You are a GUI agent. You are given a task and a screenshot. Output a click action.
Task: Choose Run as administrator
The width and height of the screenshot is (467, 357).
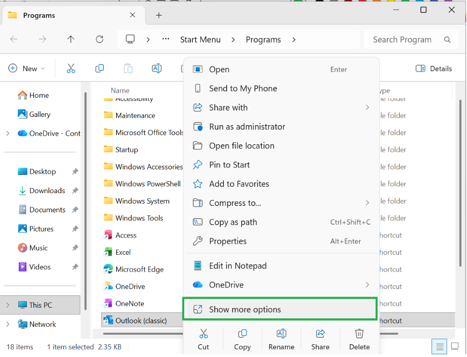(281, 126)
